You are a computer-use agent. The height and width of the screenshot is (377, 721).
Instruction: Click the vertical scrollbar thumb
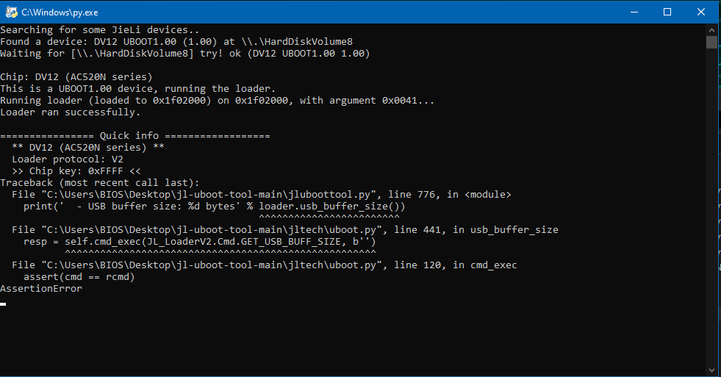pos(711,42)
